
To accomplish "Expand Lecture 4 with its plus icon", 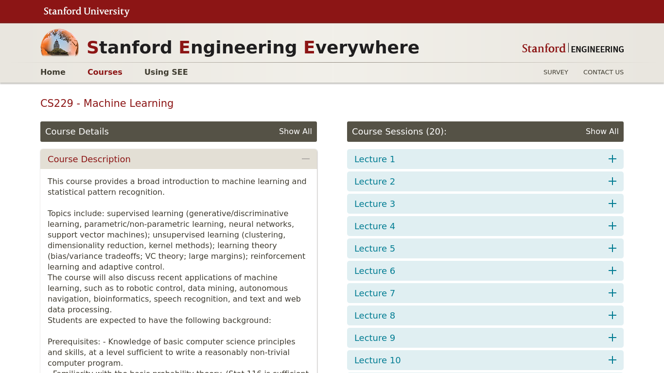I will click(x=612, y=226).
